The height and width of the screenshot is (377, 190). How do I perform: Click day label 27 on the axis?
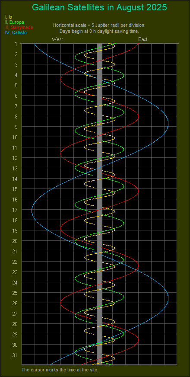[x=15, y=313]
